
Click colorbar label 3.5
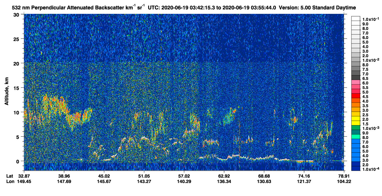click(365, 106)
